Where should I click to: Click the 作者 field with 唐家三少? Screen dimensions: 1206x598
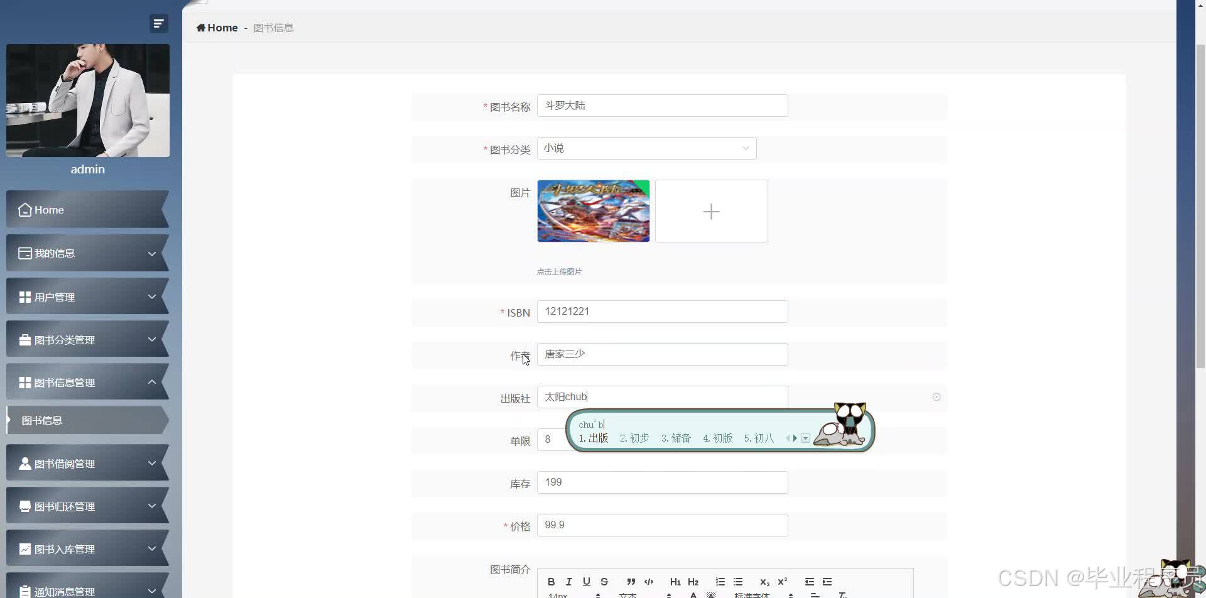(x=662, y=354)
